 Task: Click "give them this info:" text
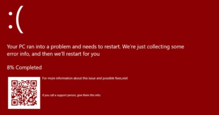tap(89, 95)
